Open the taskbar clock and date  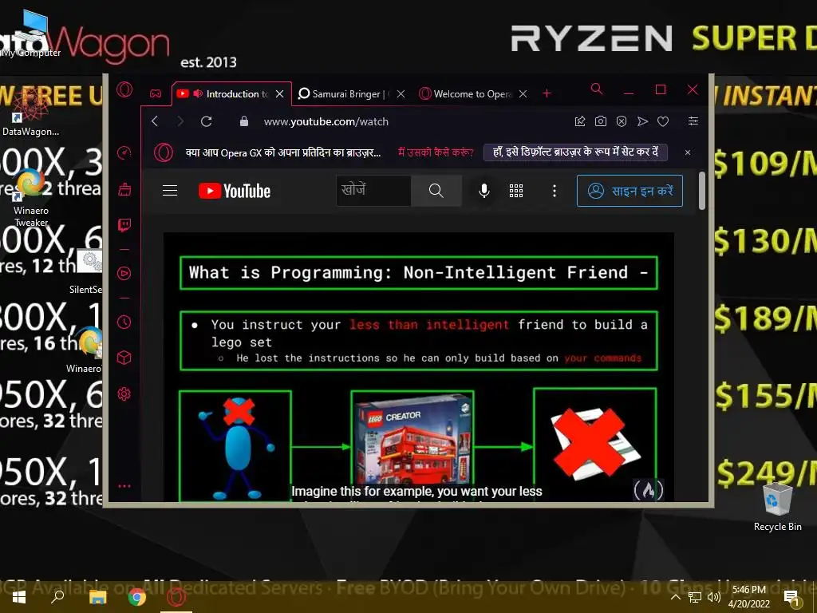[x=748, y=597]
